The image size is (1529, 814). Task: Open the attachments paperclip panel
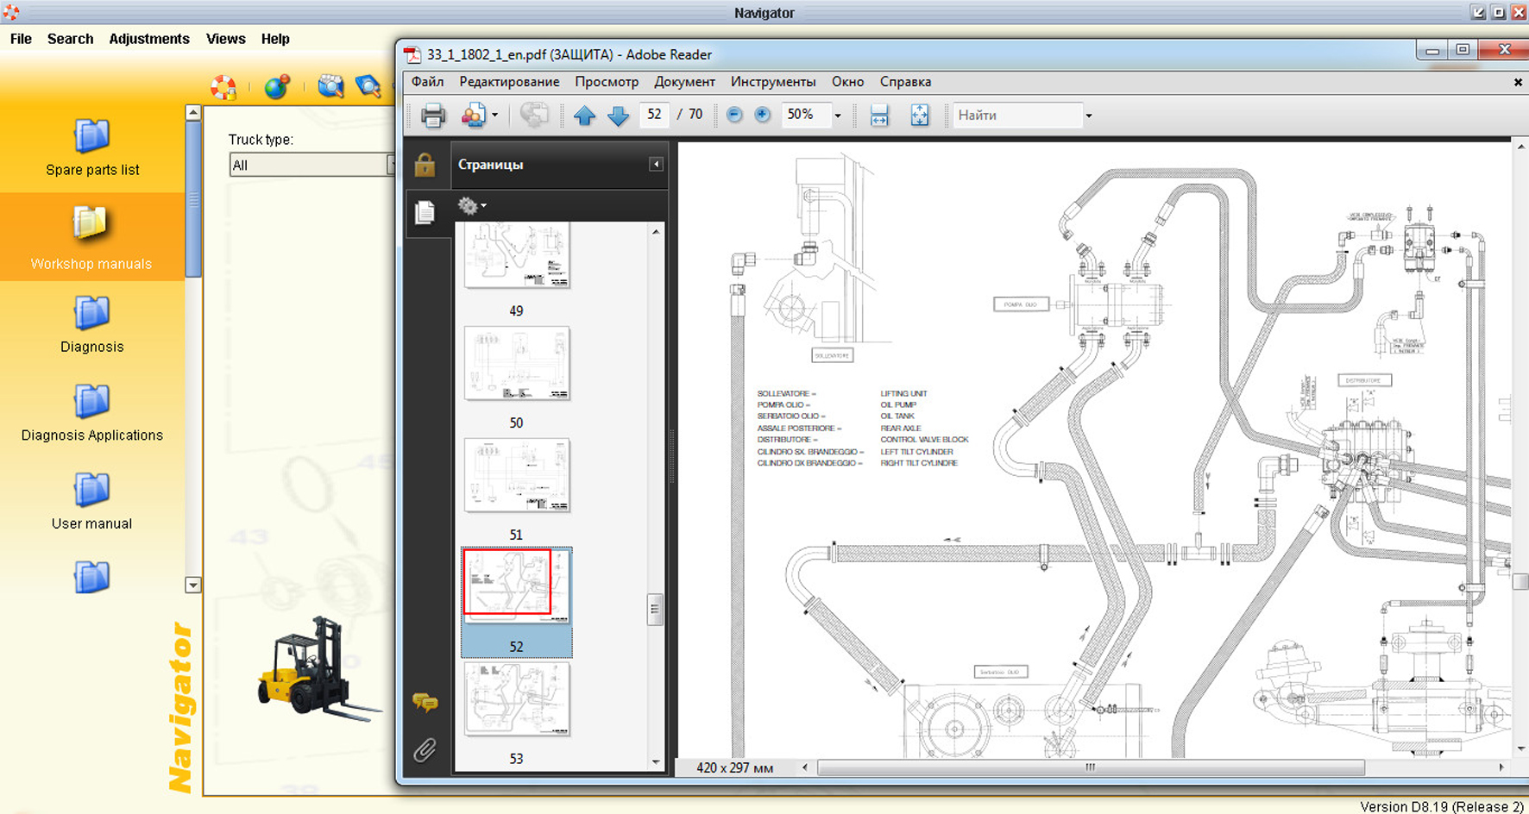coord(424,750)
